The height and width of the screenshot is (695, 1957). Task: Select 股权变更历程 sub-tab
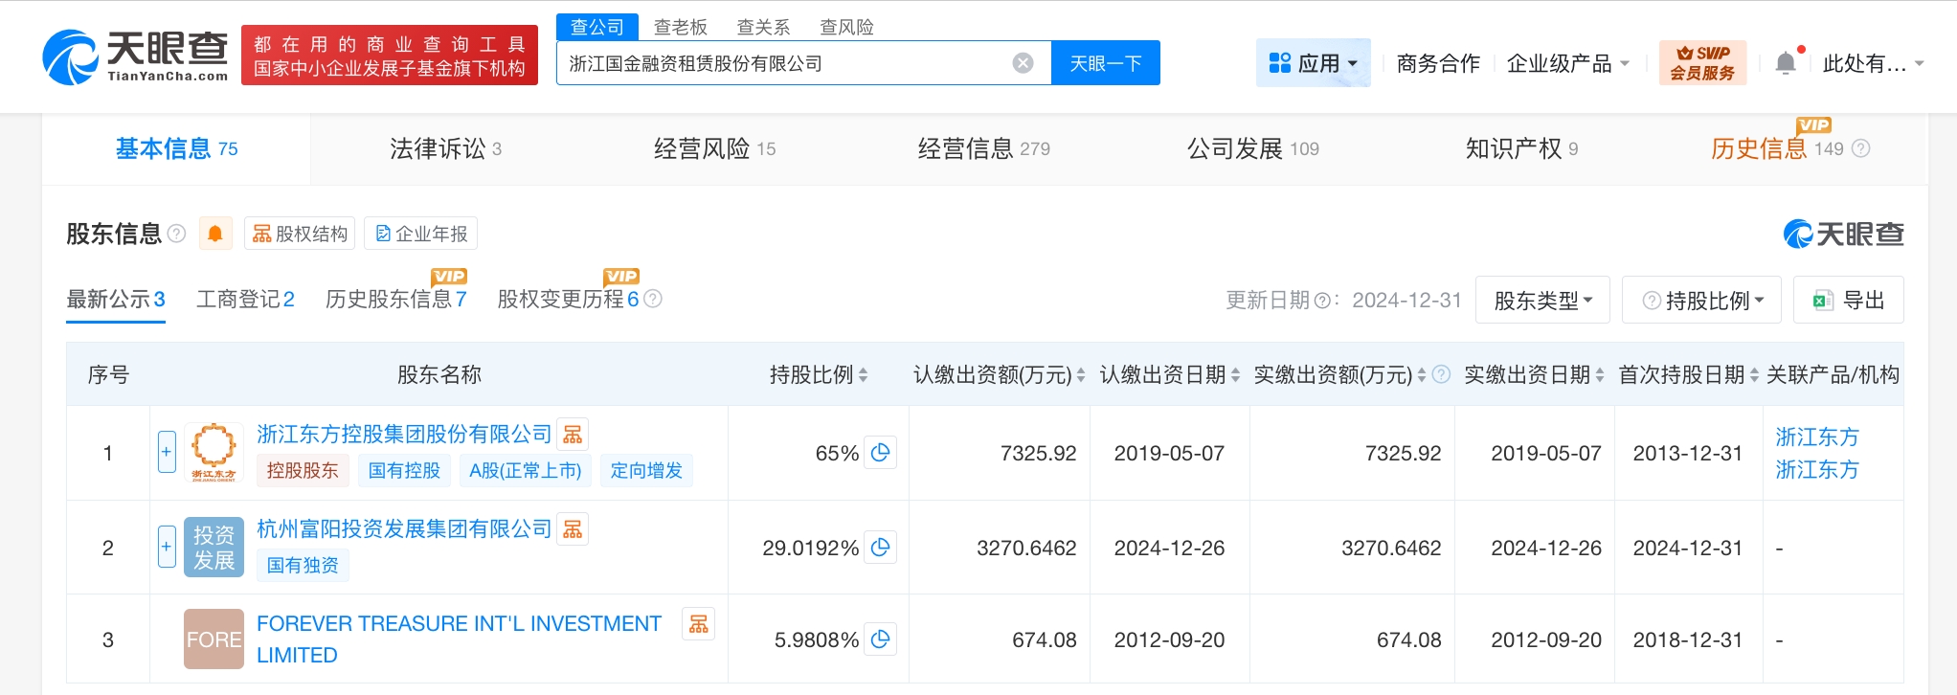click(568, 300)
